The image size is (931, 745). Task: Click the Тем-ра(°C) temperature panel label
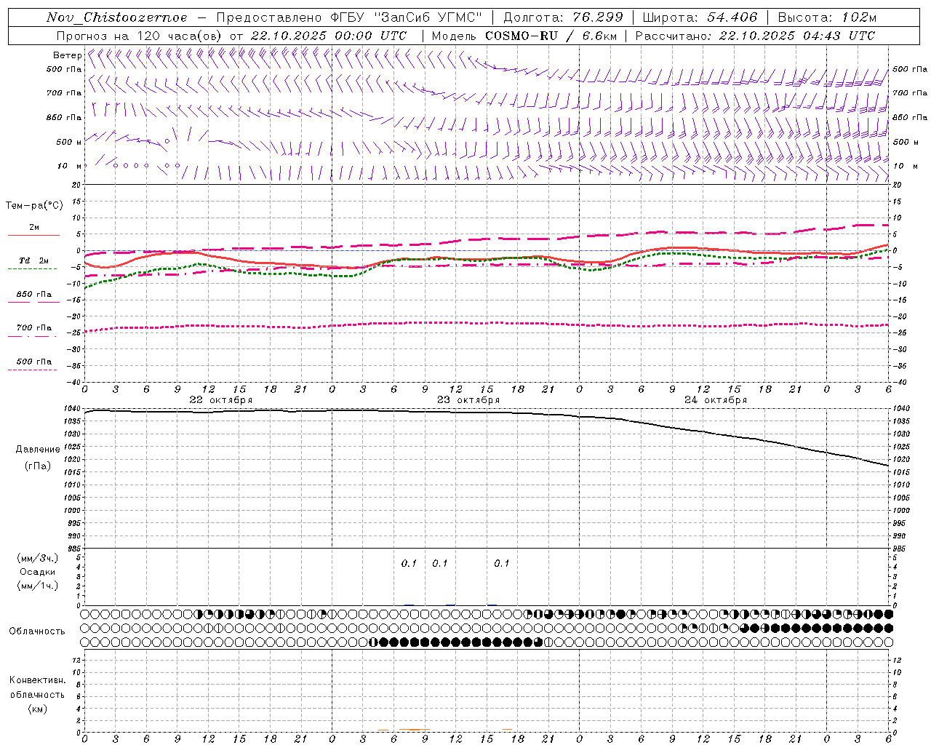34,206
